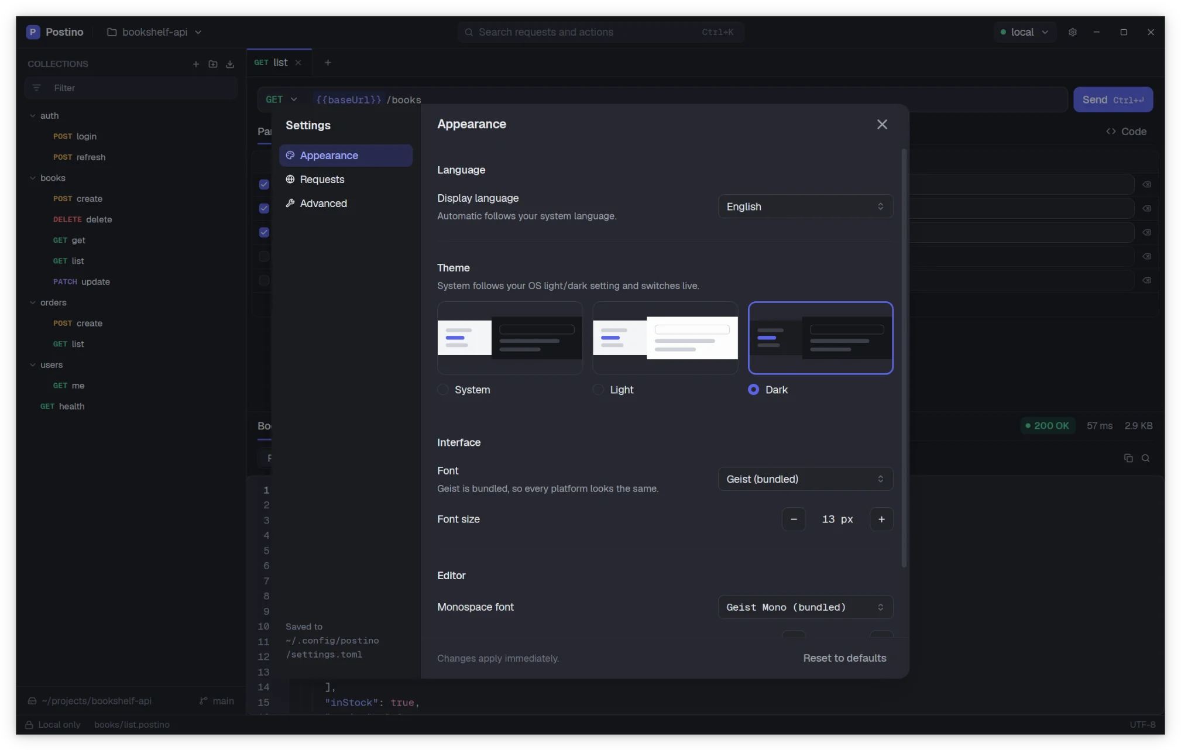Increase font size with plus button

pyautogui.click(x=881, y=519)
